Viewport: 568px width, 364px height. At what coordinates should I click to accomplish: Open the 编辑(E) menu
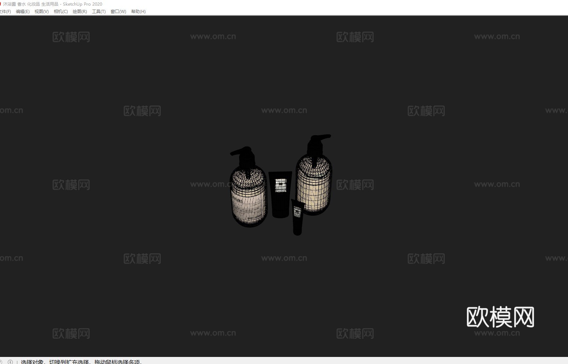coord(23,12)
